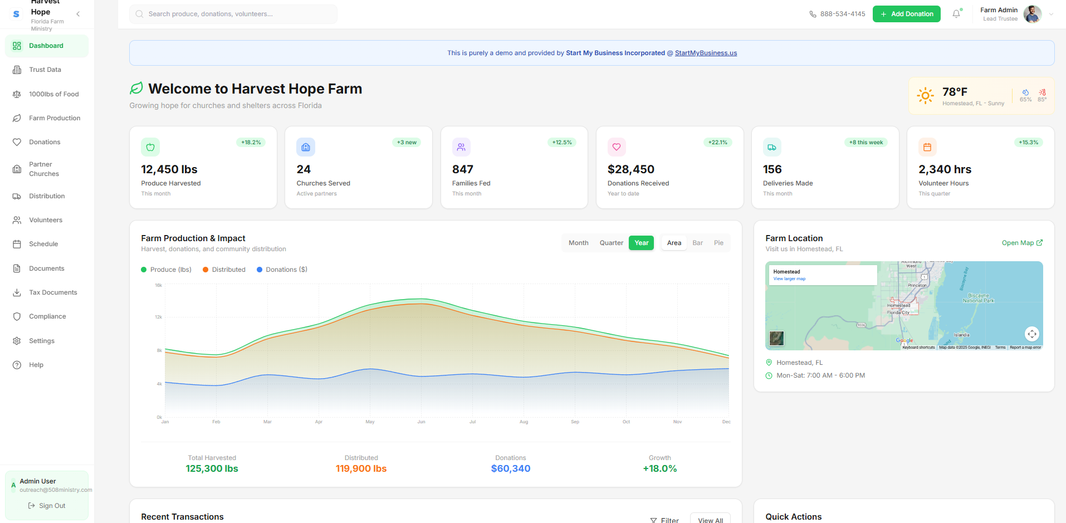The image size is (1066, 523).
Task: Click the people icon on Families Fed card
Action: (461, 147)
